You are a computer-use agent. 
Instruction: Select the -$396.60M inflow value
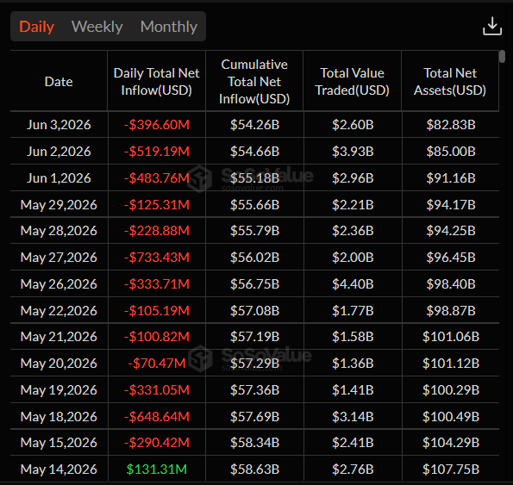[157, 125]
